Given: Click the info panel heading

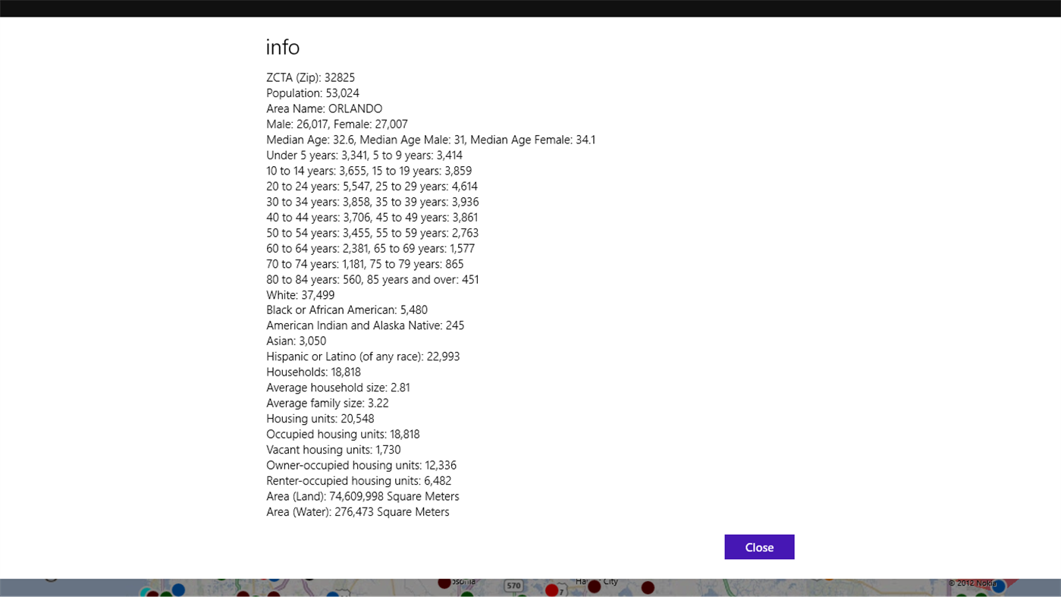Looking at the screenshot, I should (282, 46).
